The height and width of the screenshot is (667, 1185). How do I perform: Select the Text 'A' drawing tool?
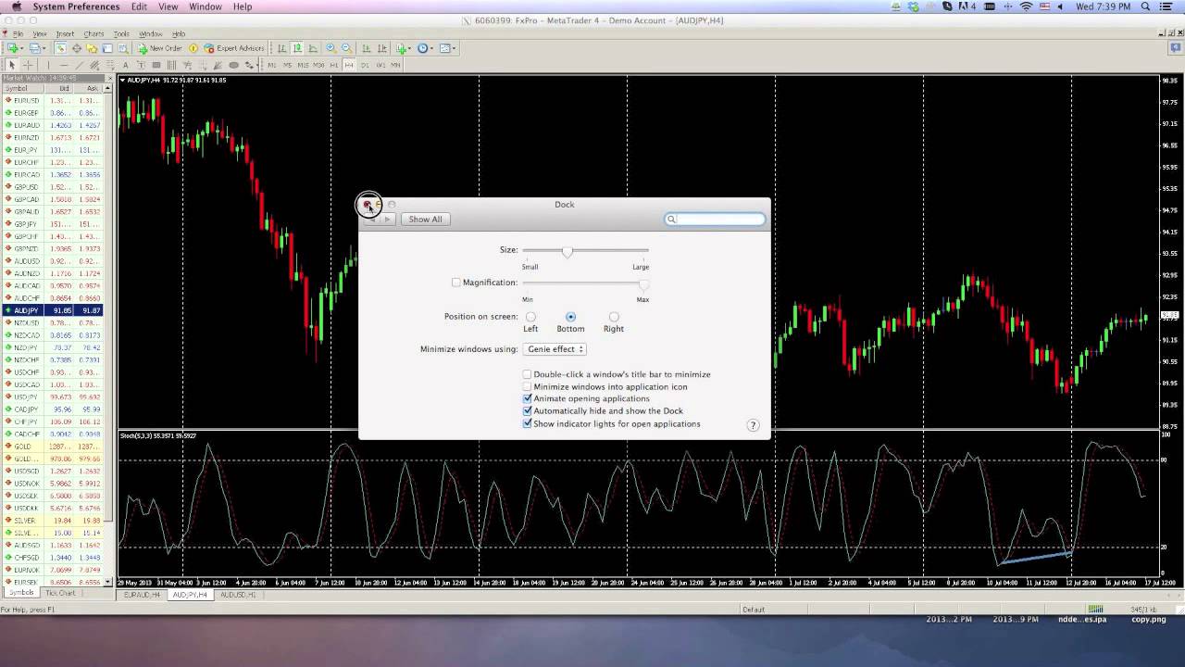[125, 65]
